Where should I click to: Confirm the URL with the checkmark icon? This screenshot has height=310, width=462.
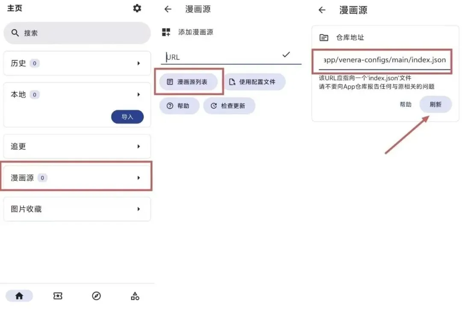coord(286,55)
